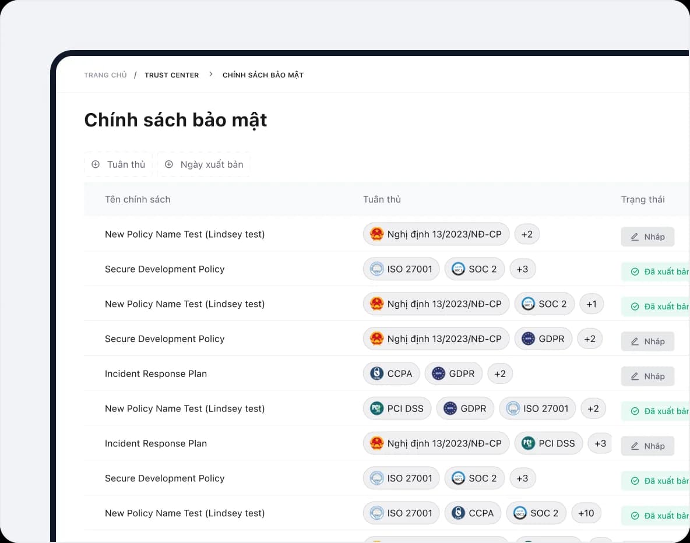Image resolution: width=690 pixels, height=543 pixels.
Task: Click check icon in sixth row published badge
Action: click(x=635, y=411)
